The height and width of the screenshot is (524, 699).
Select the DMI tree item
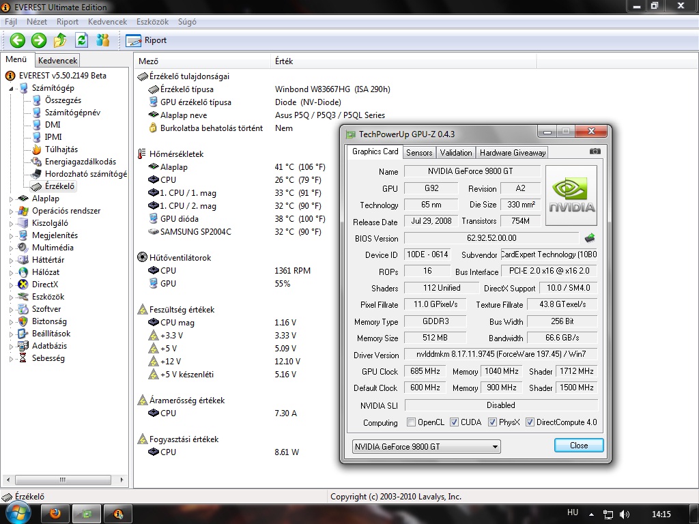(53, 125)
